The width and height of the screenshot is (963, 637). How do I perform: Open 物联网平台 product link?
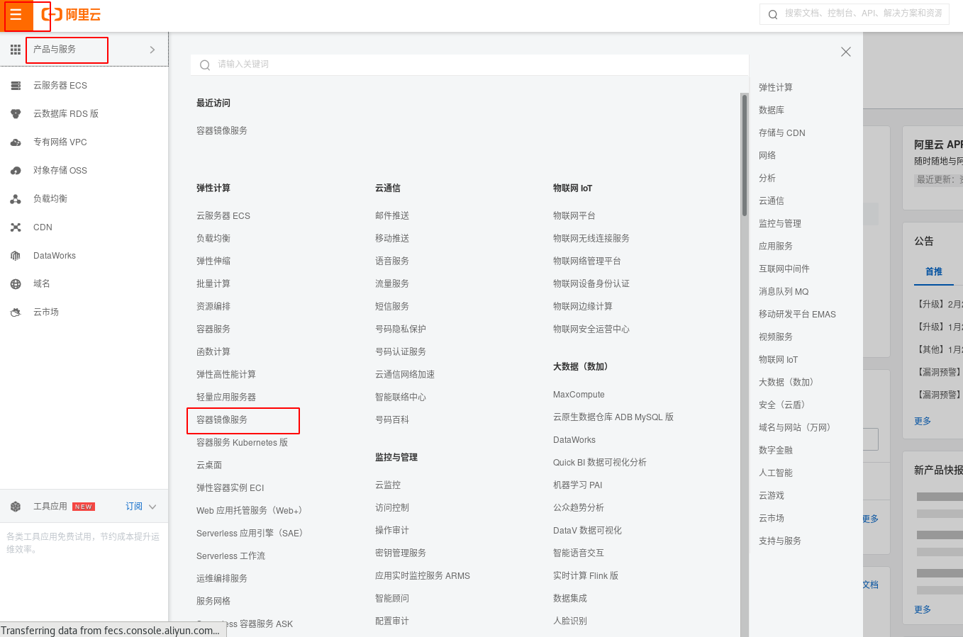[x=574, y=215]
